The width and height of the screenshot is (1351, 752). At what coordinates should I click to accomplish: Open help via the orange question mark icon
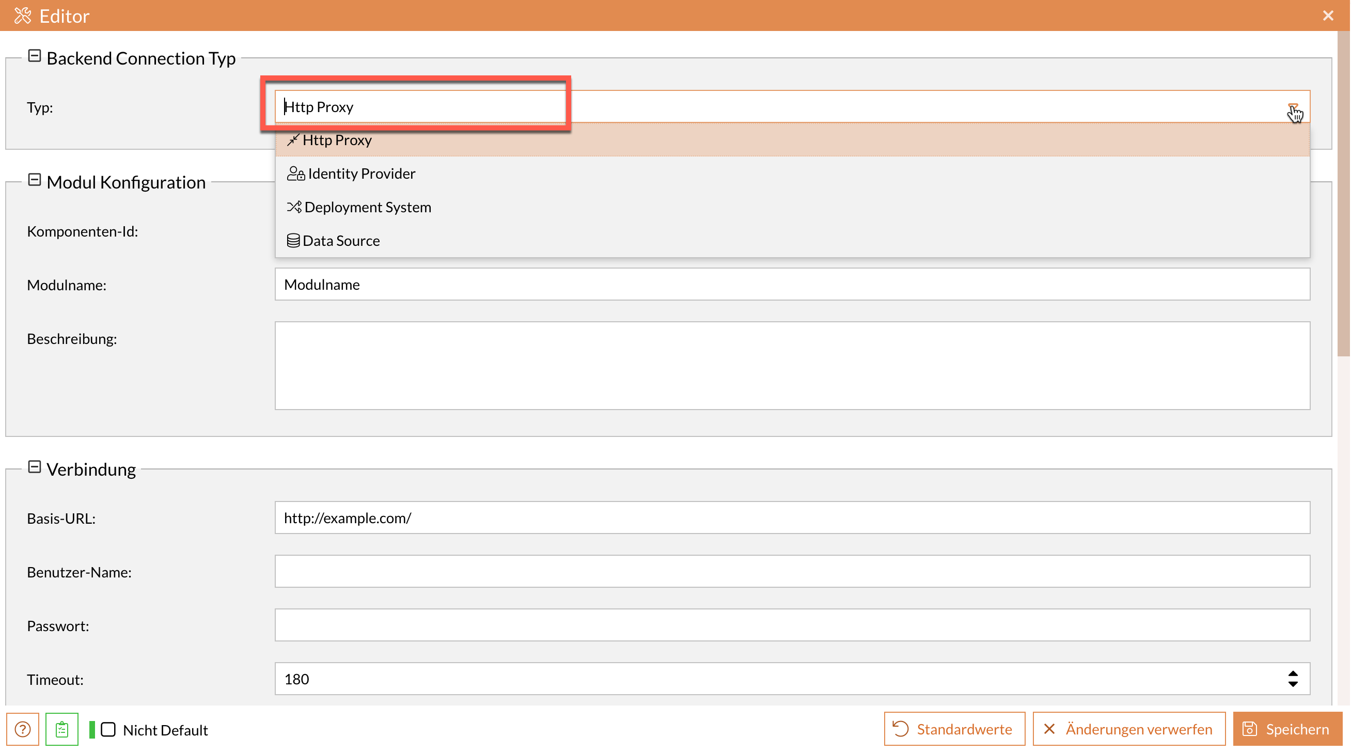click(22, 729)
